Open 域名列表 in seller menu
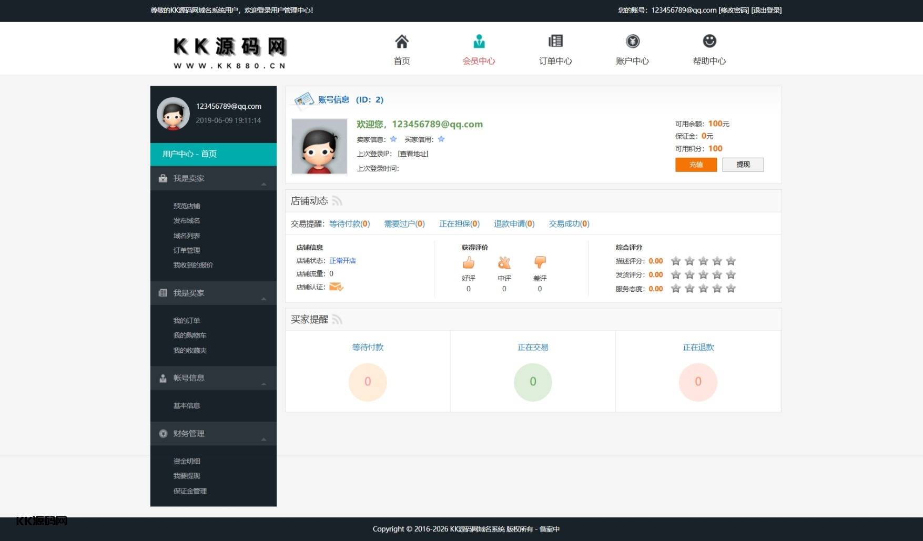This screenshot has height=541, width=923. coord(187,236)
